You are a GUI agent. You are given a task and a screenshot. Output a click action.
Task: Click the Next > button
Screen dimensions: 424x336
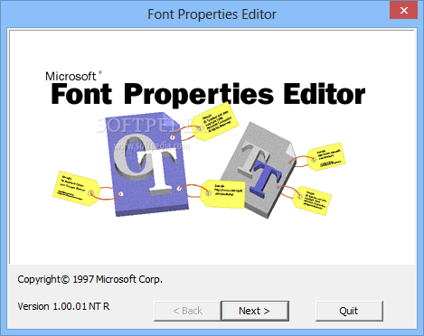[255, 311]
